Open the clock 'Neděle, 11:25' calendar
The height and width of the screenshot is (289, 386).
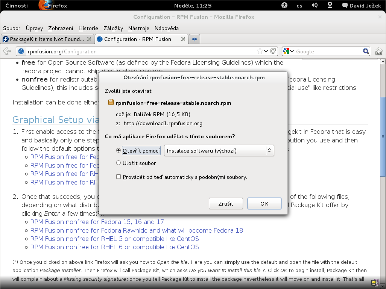click(193, 6)
